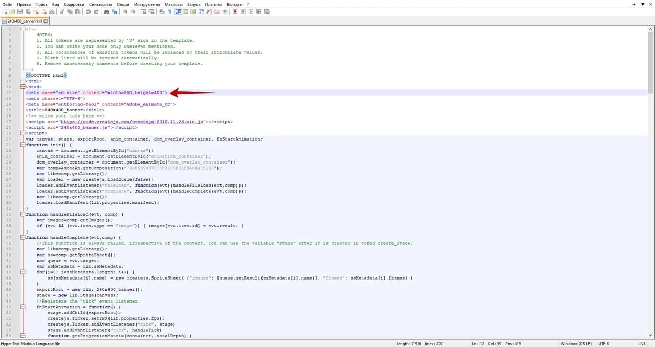Open the black triangle dropdown at top right
The image size is (655, 347).
[643, 4]
